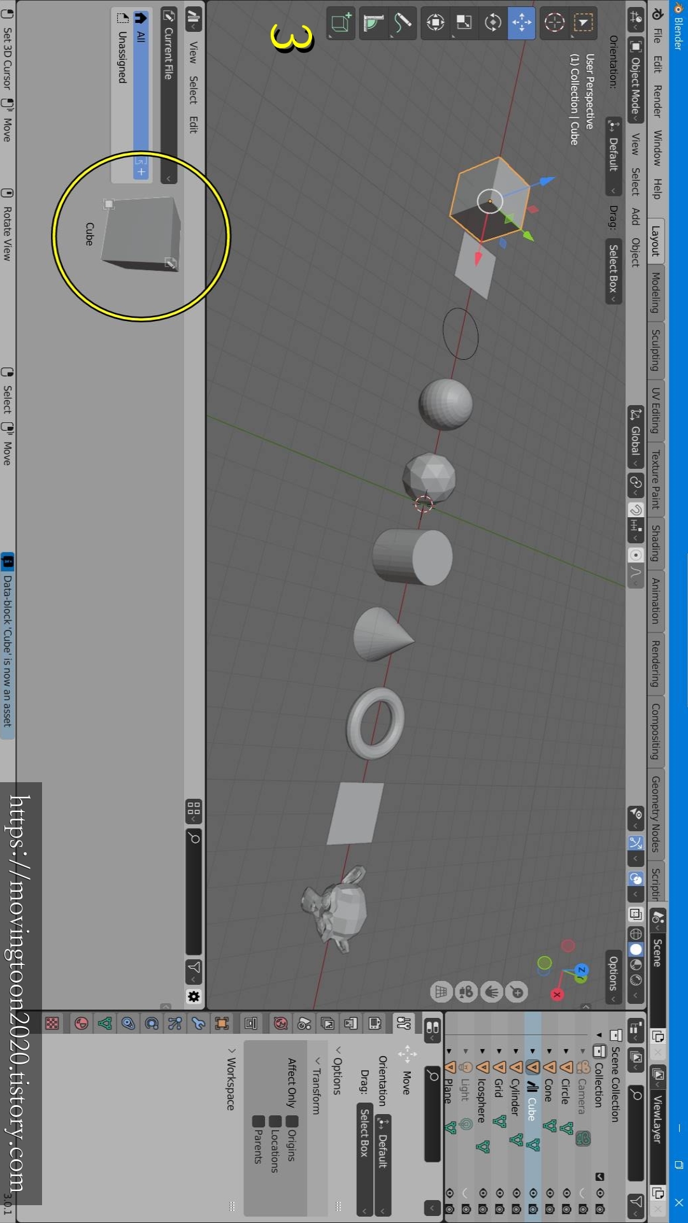The width and height of the screenshot is (688, 1223).
Task: Open viewport Drag Select Box dropdown
Action: 613,271
